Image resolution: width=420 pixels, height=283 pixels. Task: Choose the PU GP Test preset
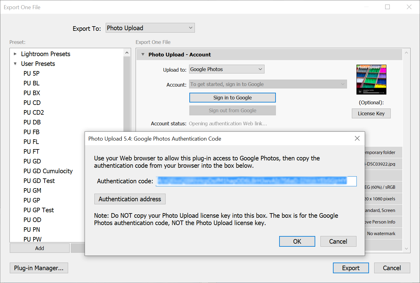tap(38, 210)
